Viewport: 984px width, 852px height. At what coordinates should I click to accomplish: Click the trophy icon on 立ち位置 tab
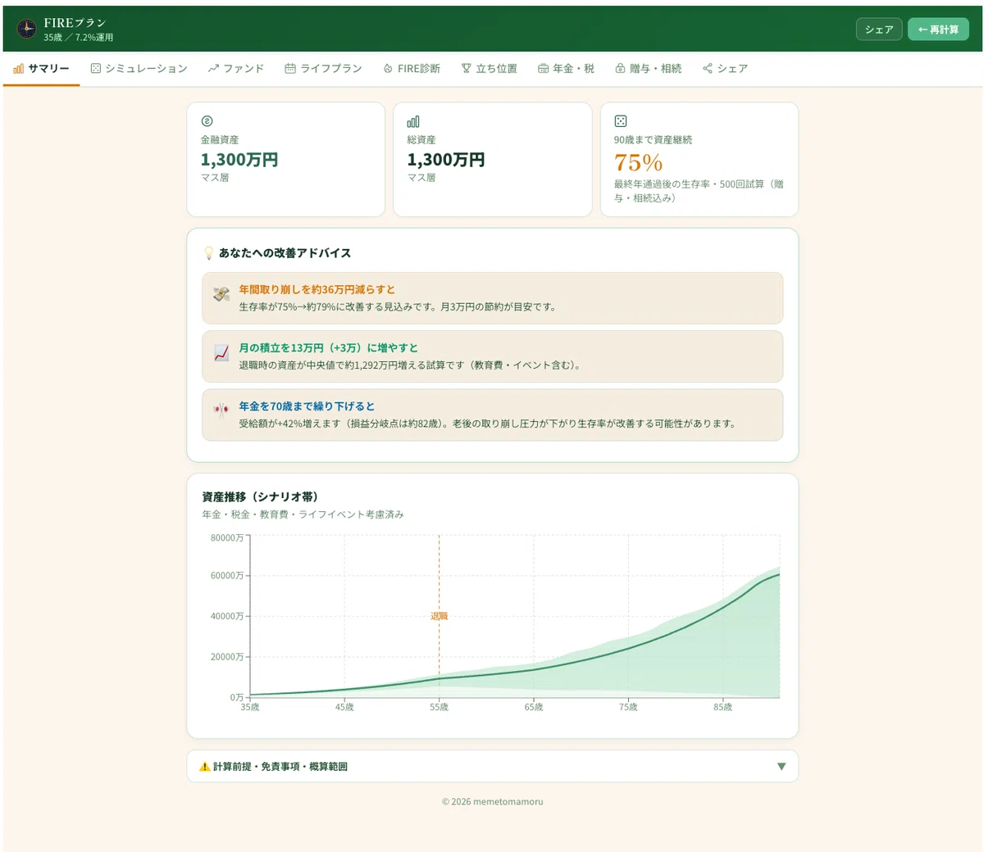tap(466, 69)
